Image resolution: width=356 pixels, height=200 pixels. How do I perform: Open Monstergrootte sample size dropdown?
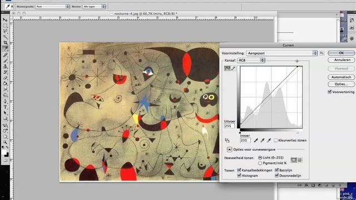click(52, 7)
